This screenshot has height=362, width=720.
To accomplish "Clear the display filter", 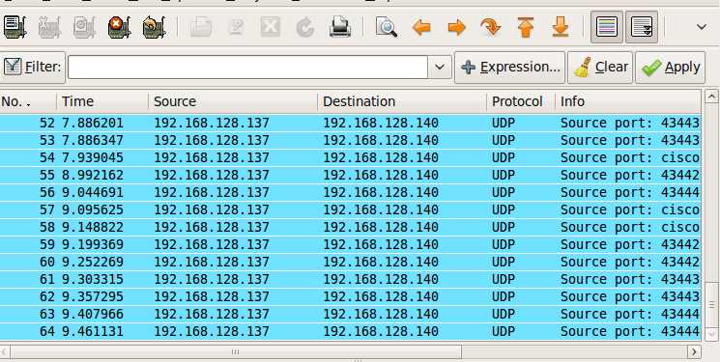I will coord(600,68).
